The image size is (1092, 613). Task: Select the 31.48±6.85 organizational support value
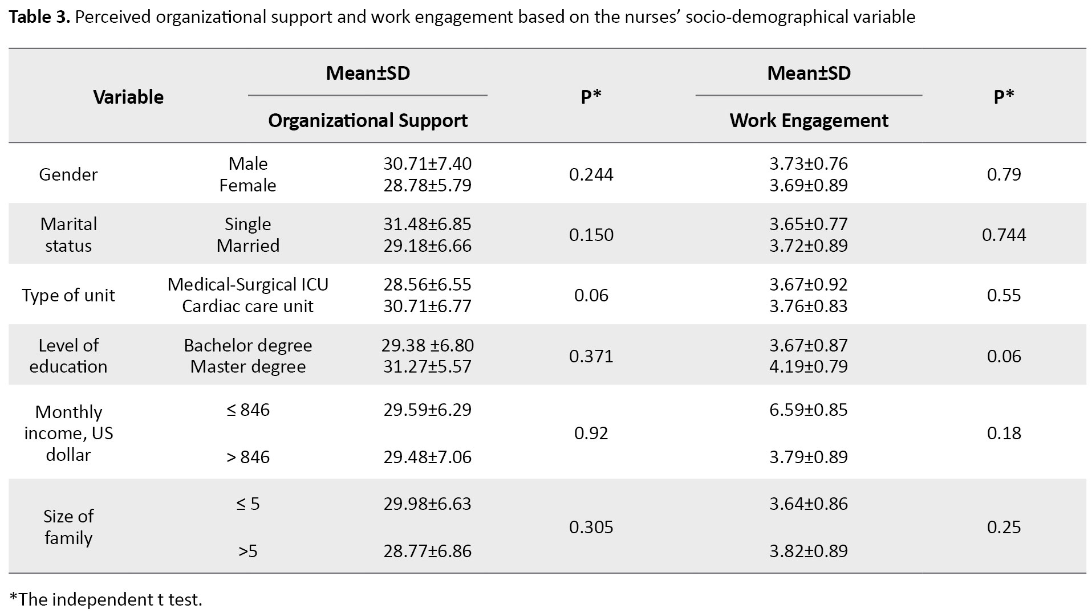(x=428, y=224)
